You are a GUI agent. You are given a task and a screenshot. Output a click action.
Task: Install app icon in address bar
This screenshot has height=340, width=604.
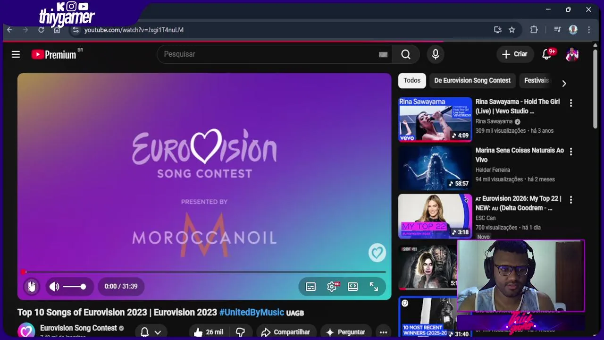[498, 30]
